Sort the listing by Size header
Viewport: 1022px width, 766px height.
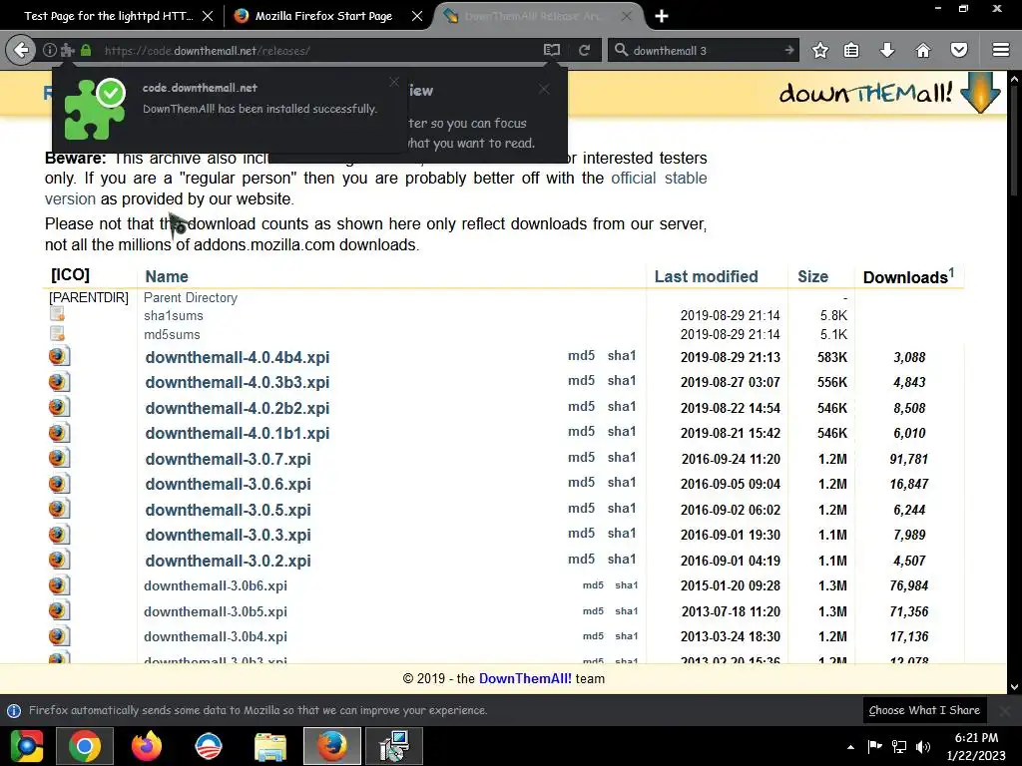tap(812, 276)
